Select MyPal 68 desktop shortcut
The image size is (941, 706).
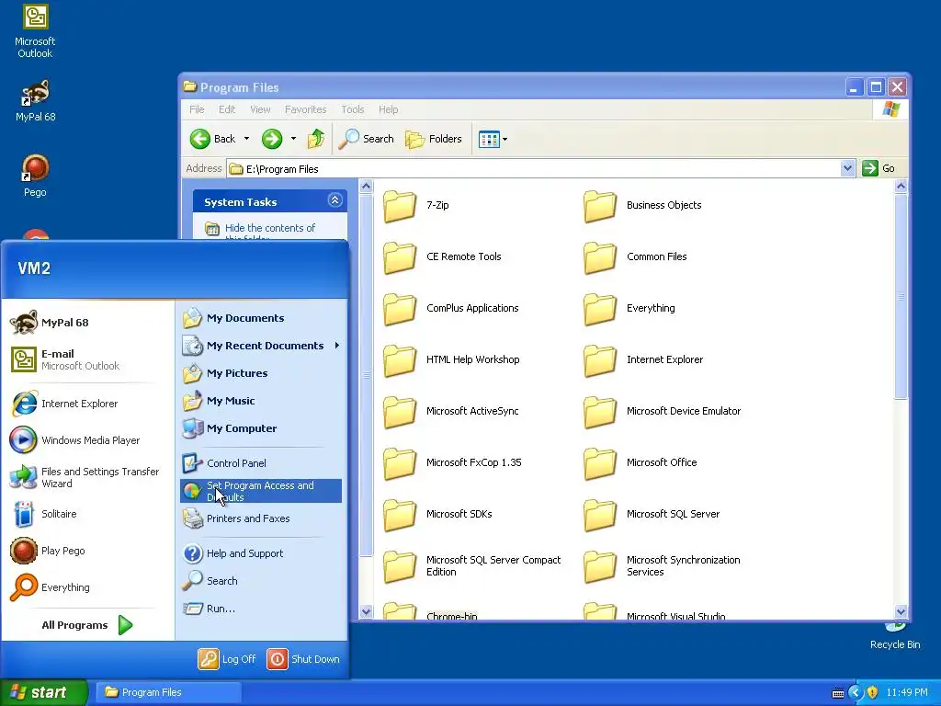click(x=35, y=100)
